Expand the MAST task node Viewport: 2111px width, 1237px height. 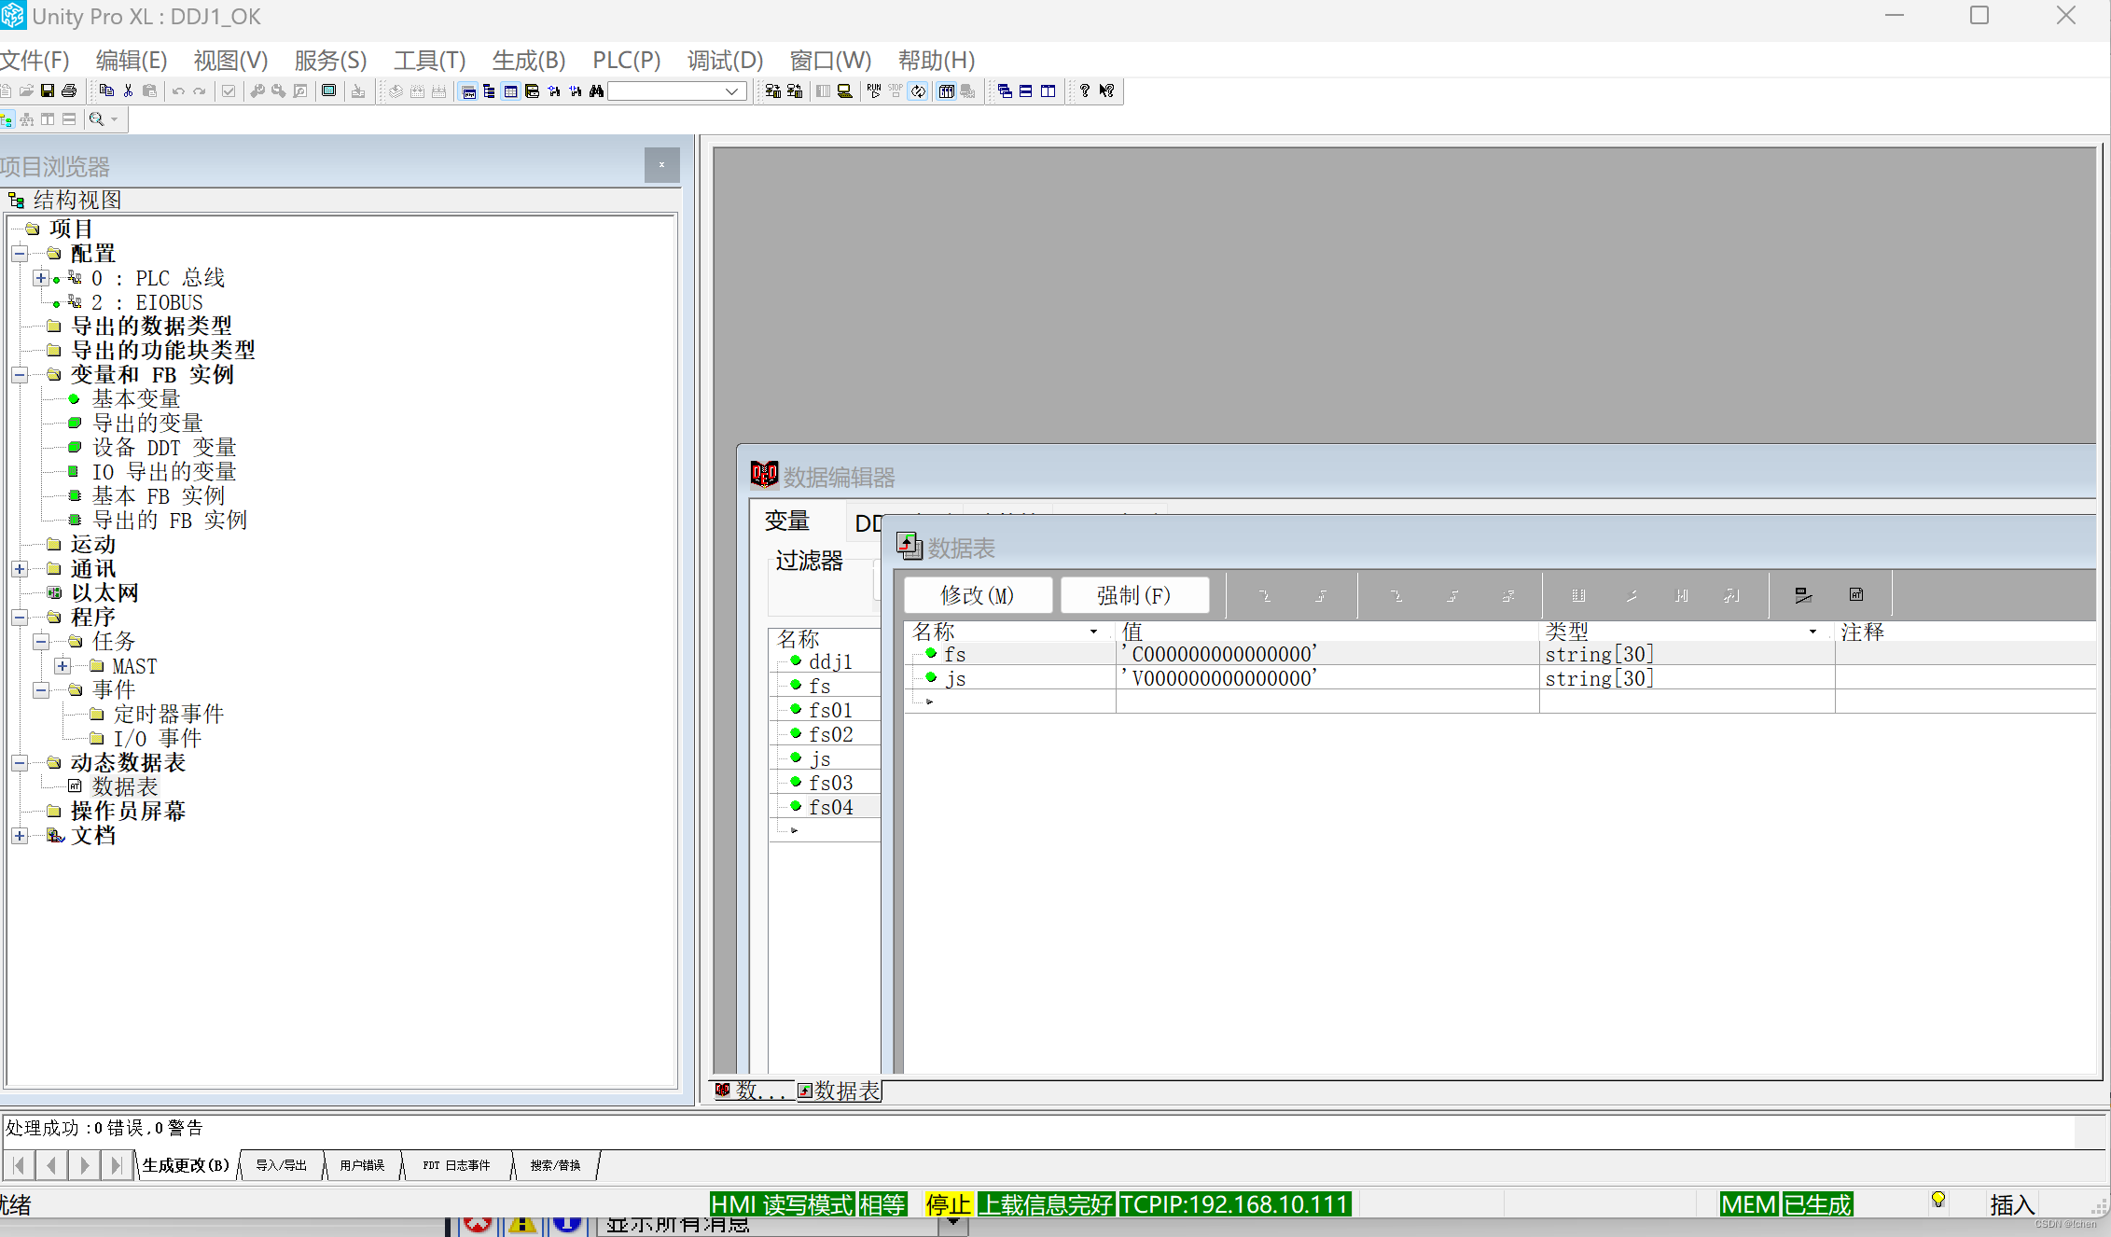point(62,666)
